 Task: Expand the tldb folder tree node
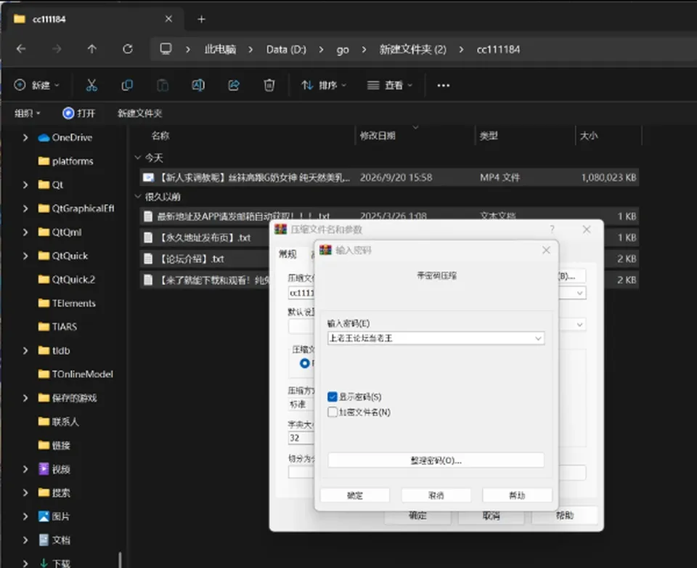25,351
